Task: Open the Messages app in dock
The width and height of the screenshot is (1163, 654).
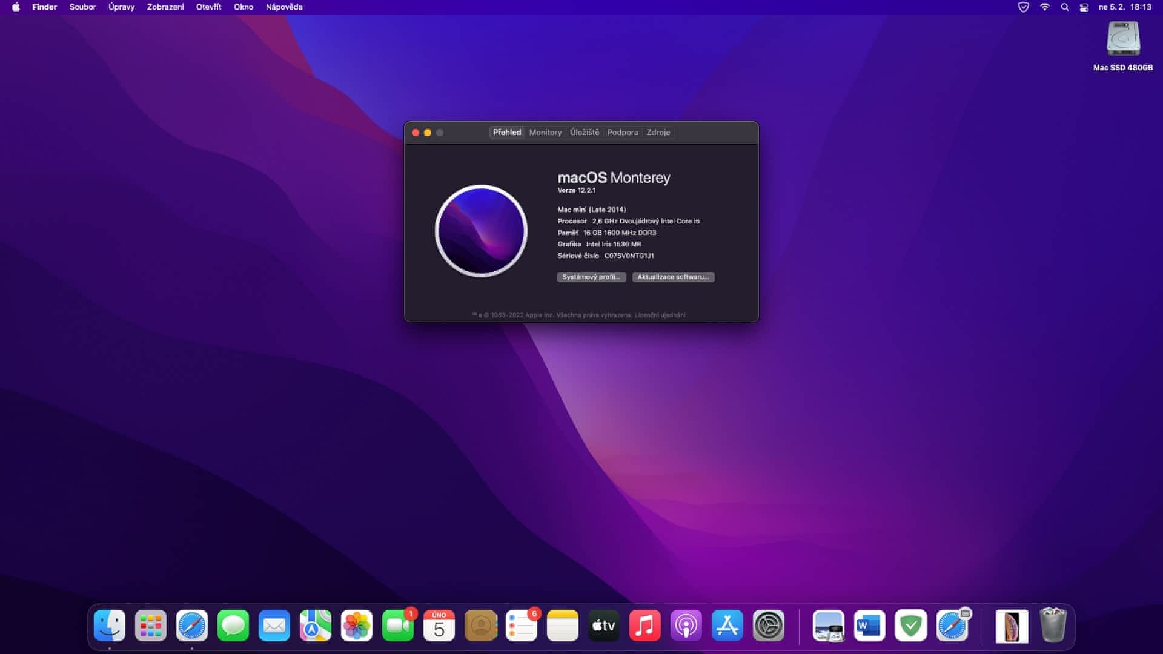Action: [233, 626]
